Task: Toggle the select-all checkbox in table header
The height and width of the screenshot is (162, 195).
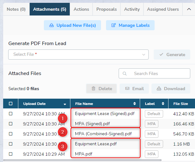Action: point(11,104)
